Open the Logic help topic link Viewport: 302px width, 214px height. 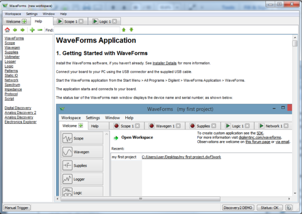[x=9, y=66]
